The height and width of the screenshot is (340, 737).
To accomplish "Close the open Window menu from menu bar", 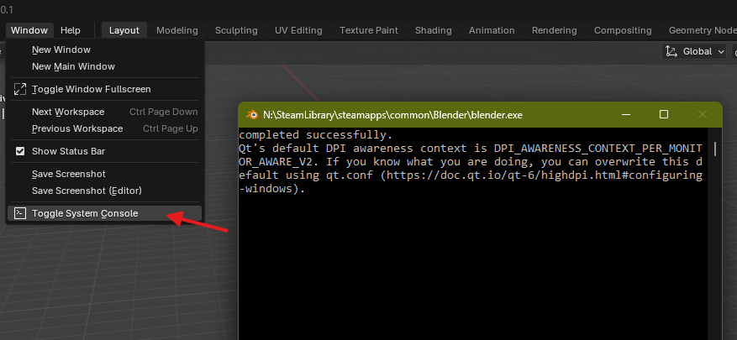I will coord(29,30).
